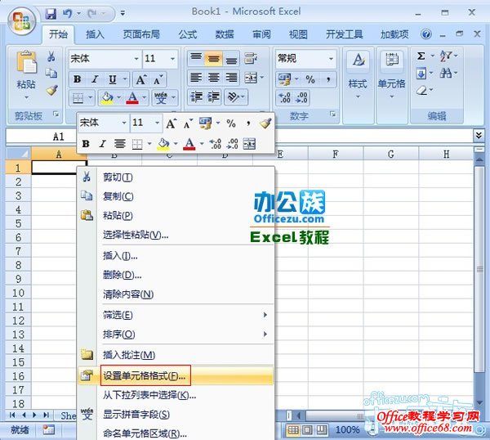Click the Sort and Filter A-Z icon
The image size is (490, 440).
(446, 56)
